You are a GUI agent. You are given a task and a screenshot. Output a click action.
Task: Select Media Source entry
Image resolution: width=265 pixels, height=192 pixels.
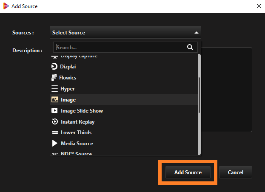124,144
